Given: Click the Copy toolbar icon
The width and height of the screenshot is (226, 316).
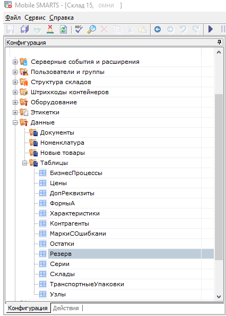Looking at the screenshot, I should pos(117,29).
